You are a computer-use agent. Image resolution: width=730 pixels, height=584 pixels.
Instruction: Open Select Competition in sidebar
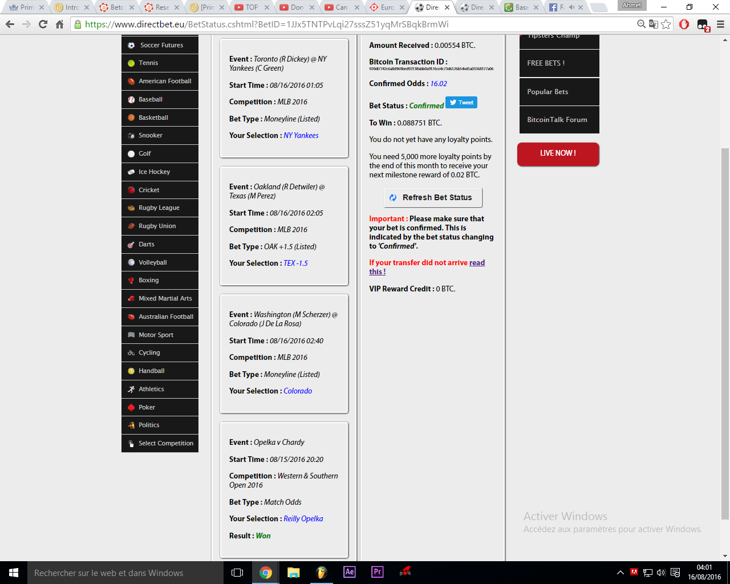coord(160,443)
